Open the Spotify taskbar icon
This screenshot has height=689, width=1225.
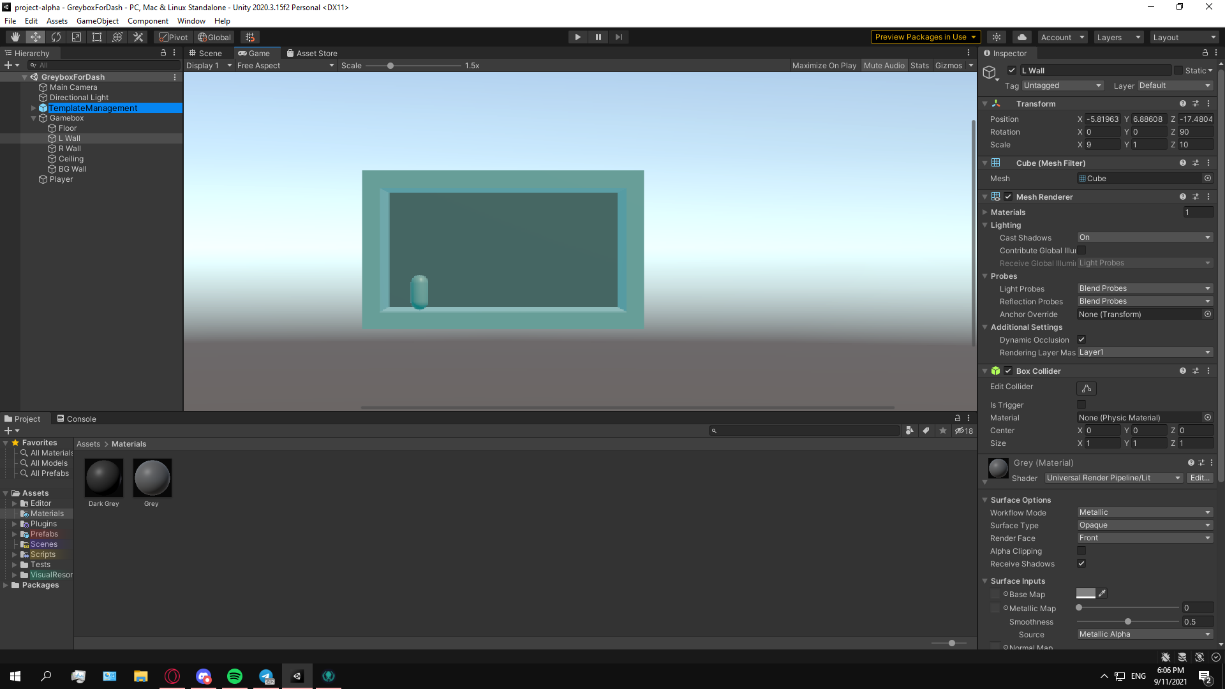(x=235, y=676)
